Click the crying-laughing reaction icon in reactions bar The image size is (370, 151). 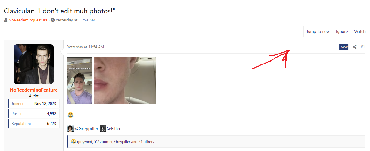74,142
